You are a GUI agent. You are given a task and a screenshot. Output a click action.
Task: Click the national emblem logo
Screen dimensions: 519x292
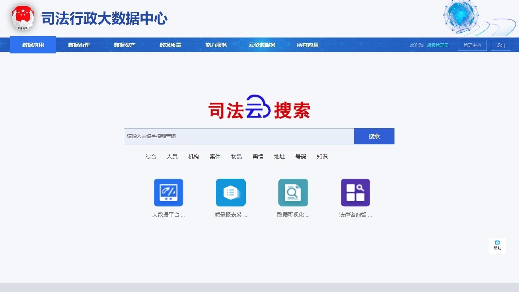pos(22,18)
